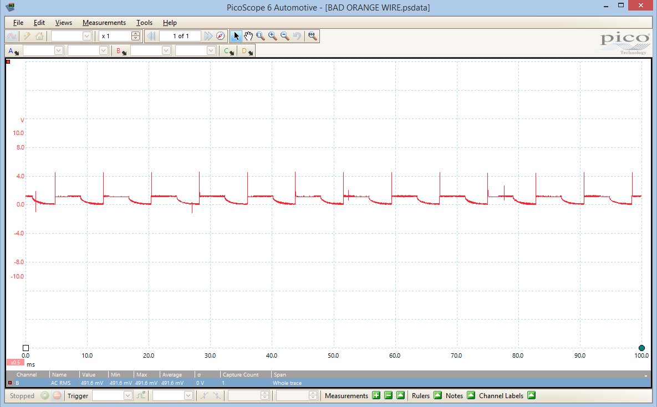The width and height of the screenshot is (657, 407).
Task: Open the Help menu
Action: [170, 23]
